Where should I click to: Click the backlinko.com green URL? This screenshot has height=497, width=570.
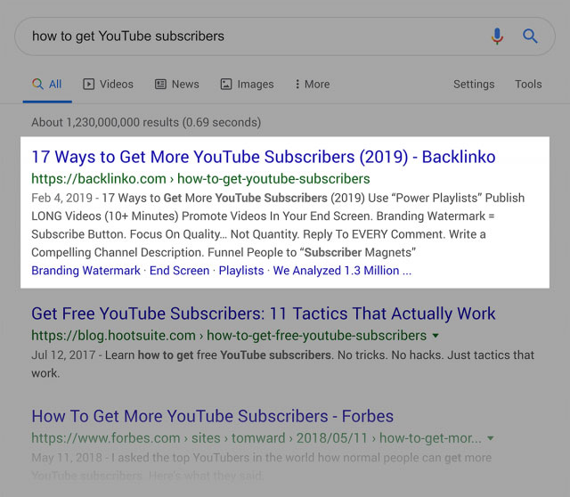click(x=200, y=178)
